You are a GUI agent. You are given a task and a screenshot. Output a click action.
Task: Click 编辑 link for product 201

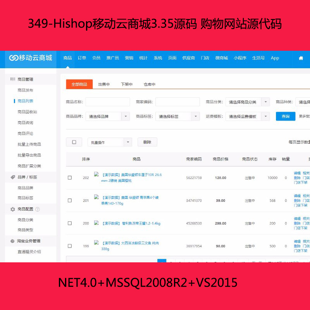[x=297, y=196]
